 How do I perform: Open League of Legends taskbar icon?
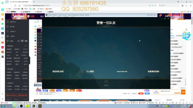pos(34,106)
